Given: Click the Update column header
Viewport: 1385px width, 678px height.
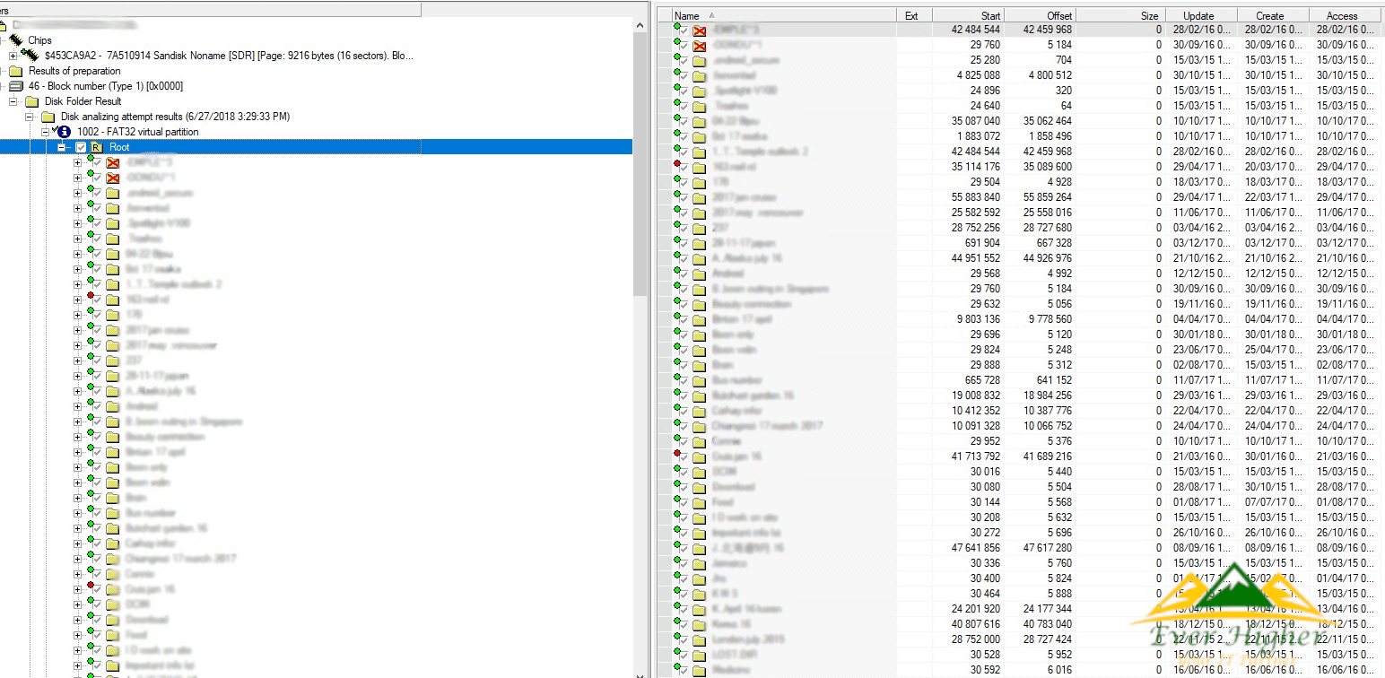Looking at the screenshot, I should pos(1198,15).
